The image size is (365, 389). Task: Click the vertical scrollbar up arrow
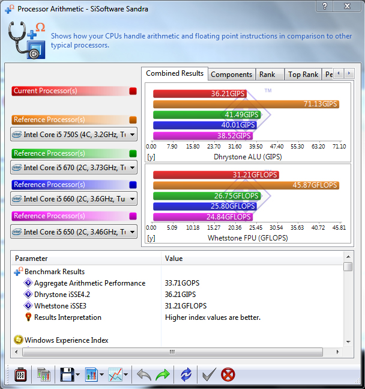(x=348, y=257)
